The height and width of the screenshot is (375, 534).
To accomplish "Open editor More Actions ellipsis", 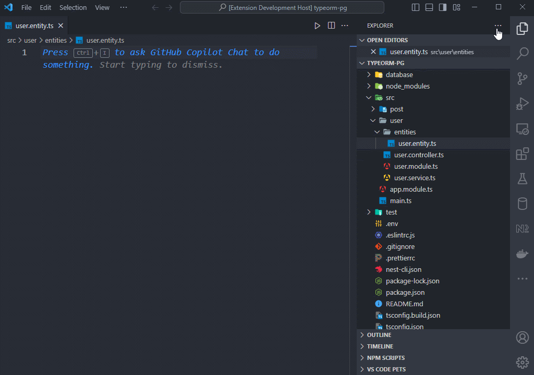I will click(x=345, y=26).
